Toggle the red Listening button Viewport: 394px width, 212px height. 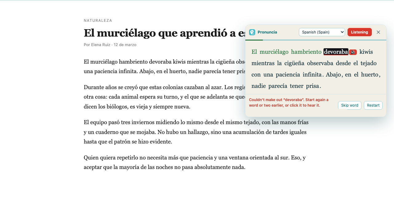click(360, 32)
